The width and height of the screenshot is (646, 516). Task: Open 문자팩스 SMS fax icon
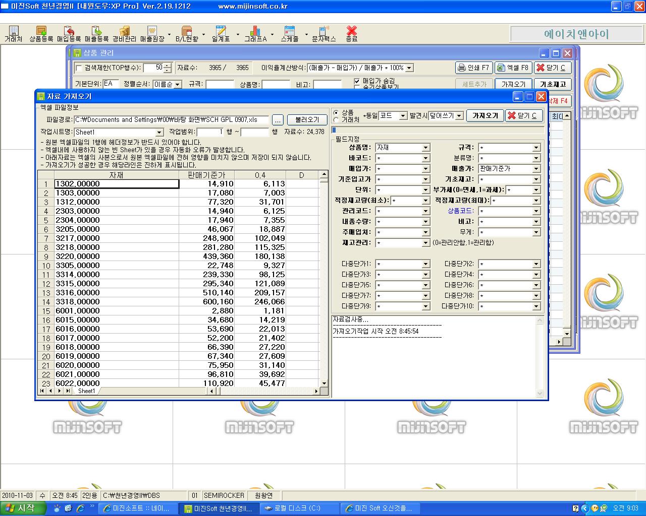tap(324, 34)
